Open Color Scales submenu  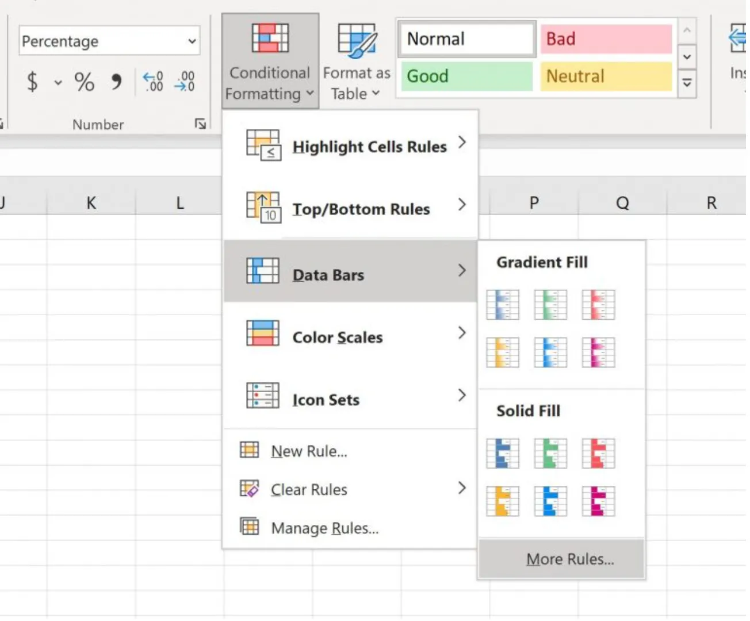coord(350,333)
